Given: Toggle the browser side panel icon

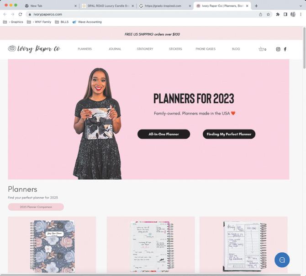Looking at the screenshot, I should pyautogui.click(x=285, y=15).
